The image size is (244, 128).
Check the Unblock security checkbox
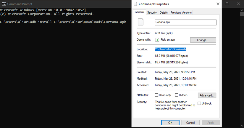pos(199,103)
